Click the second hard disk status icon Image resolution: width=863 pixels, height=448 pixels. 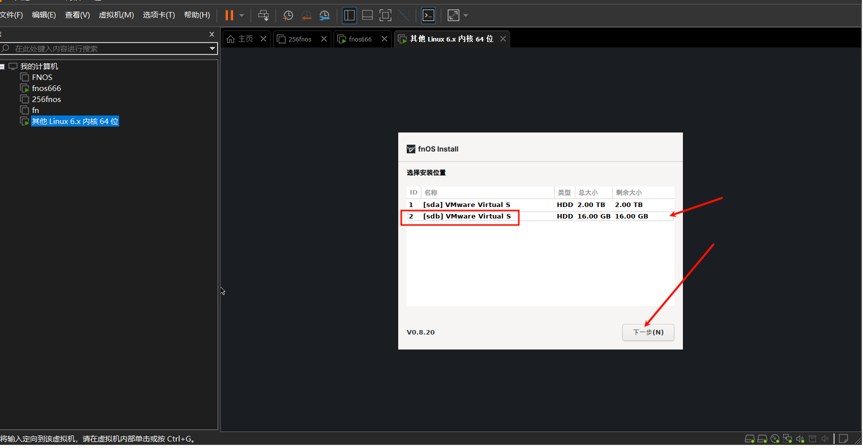click(762, 439)
